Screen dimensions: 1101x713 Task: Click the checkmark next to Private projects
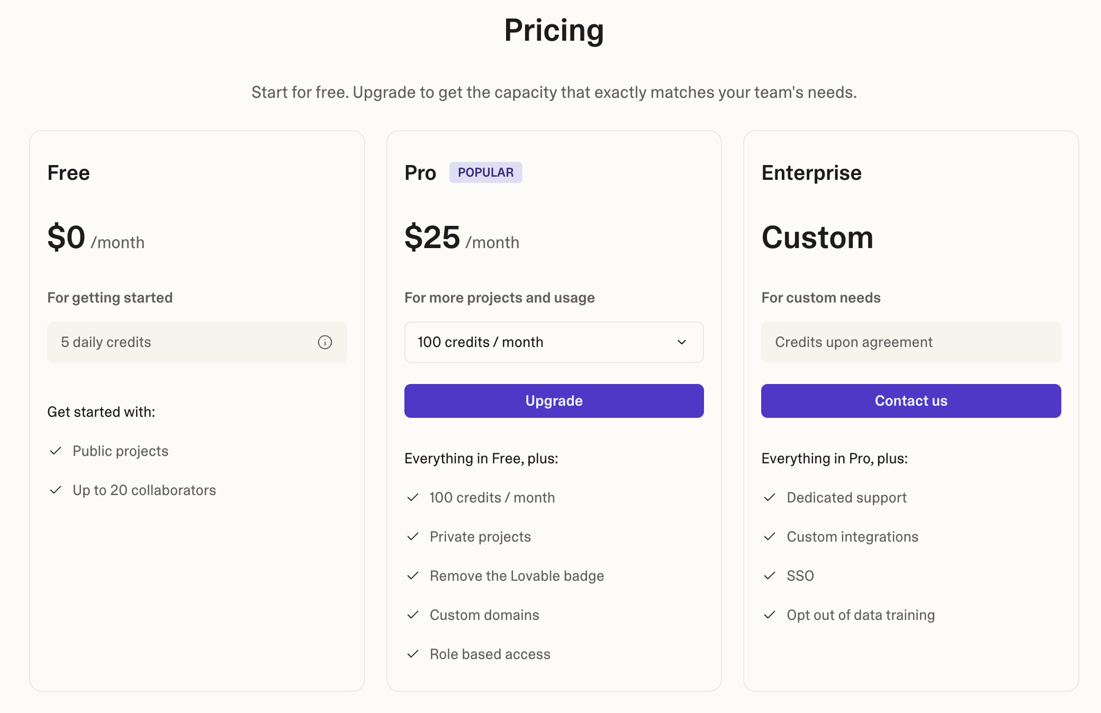point(413,536)
